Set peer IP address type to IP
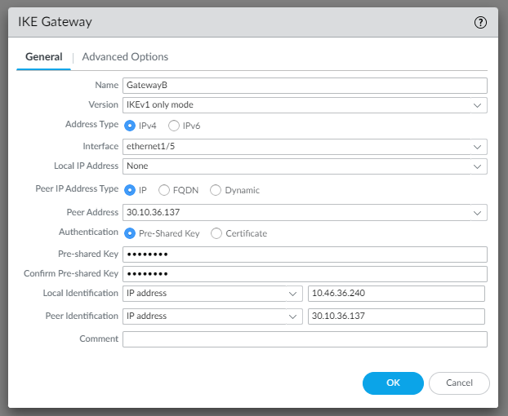Screen dimensions: 508x416 [130, 190]
